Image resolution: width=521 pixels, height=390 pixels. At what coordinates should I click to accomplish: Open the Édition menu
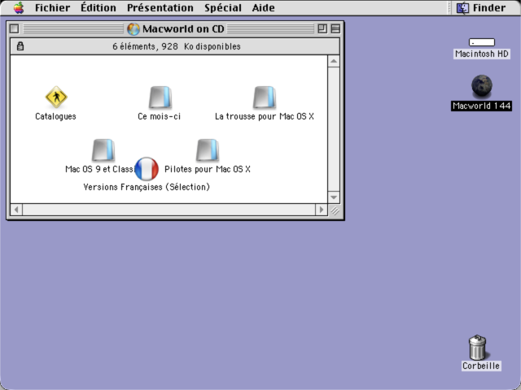[x=99, y=7]
